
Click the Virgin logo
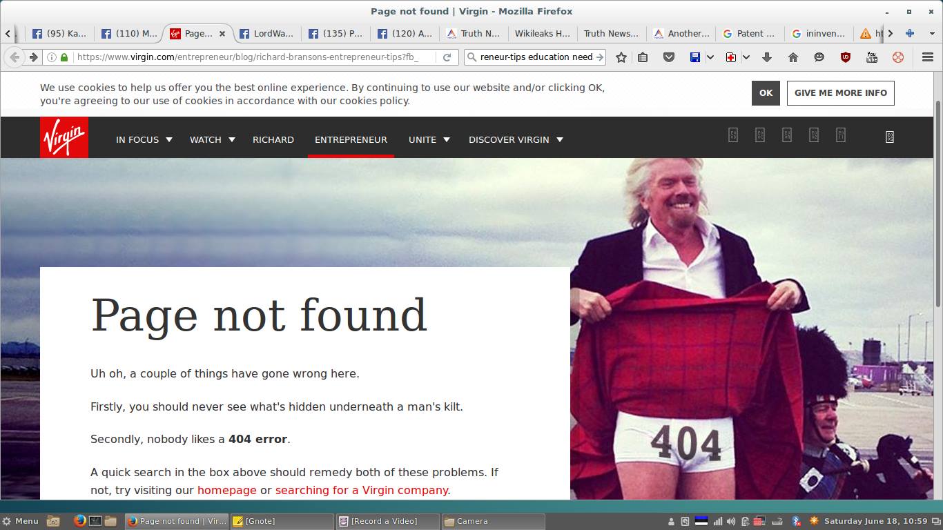pos(64,137)
